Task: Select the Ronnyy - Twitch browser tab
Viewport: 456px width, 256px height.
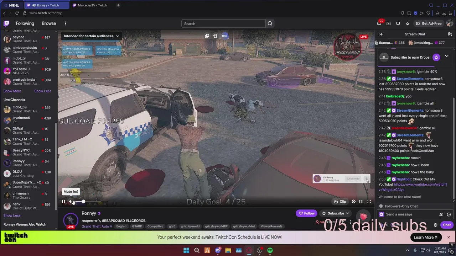Action: point(46,5)
